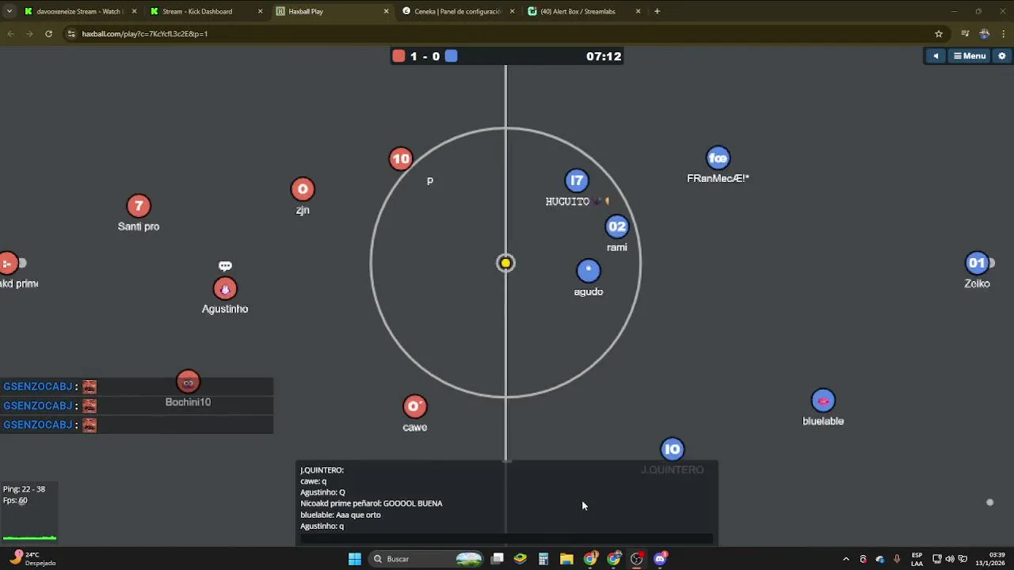Image resolution: width=1014 pixels, height=570 pixels.
Task: Click the first GSENZOCABJ overlay entry
Action: pyautogui.click(x=136, y=386)
